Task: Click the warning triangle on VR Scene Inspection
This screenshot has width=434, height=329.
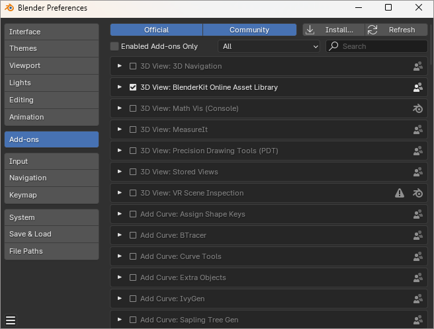Action: tap(400, 193)
